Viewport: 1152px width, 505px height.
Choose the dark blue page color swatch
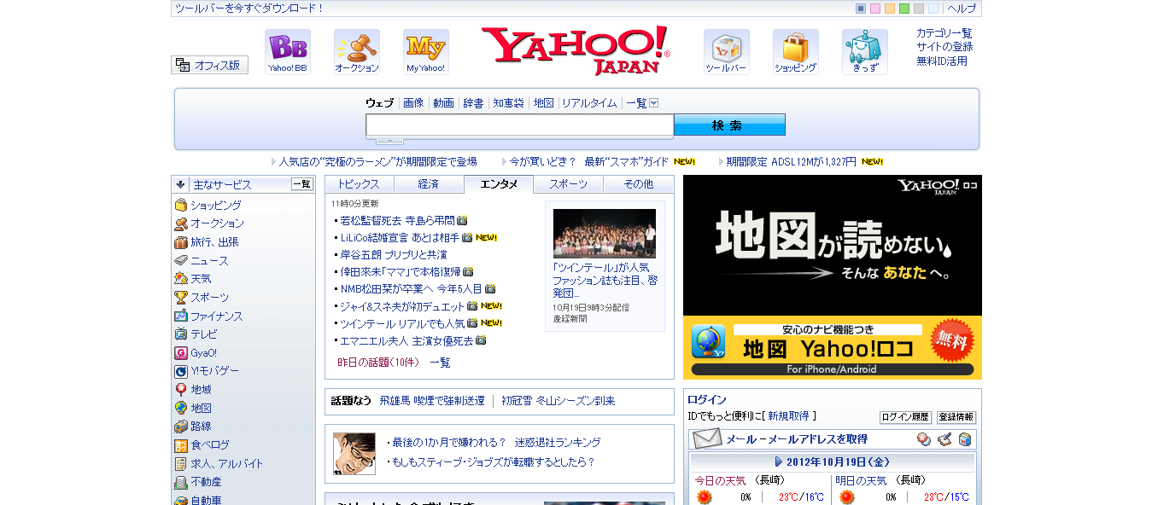(x=861, y=9)
